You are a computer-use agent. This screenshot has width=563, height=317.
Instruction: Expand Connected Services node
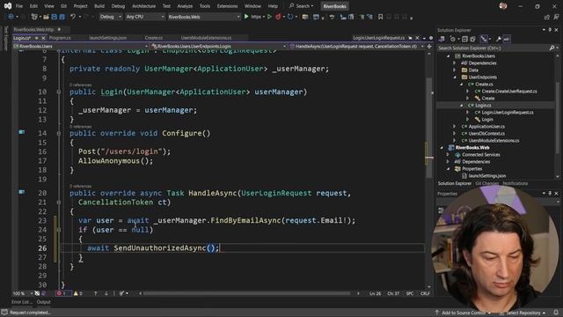click(x=448, y=155)
